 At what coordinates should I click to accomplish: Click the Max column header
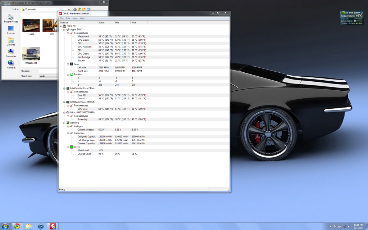click(139, 23)
